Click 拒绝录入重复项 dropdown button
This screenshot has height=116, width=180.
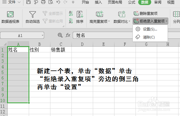(150, 21)
